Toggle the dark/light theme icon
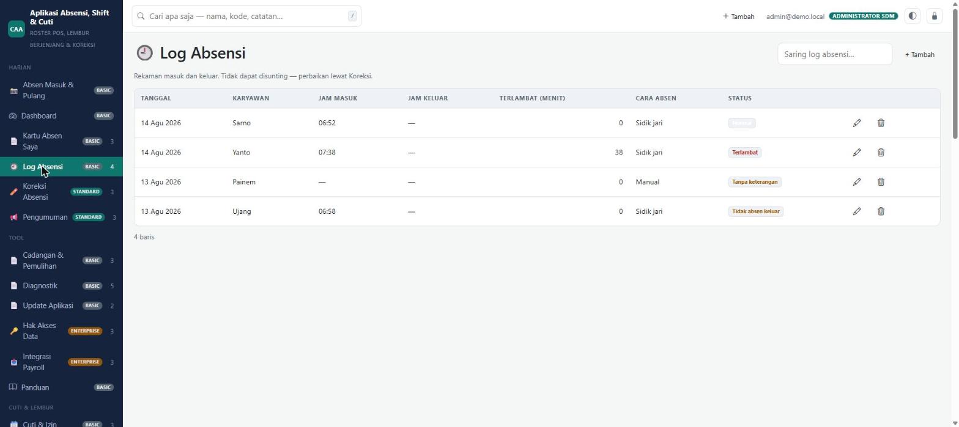 click(912, 16)
